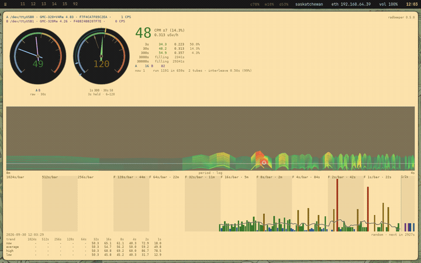This screenshot has height=263, width=421.
Task: Click the now 2s value 72.9
Action: pyautogui.click(x=145, y=243)
